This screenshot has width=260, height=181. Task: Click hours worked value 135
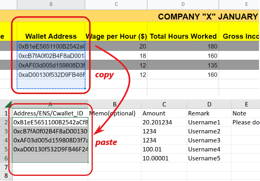click(183, 65)
